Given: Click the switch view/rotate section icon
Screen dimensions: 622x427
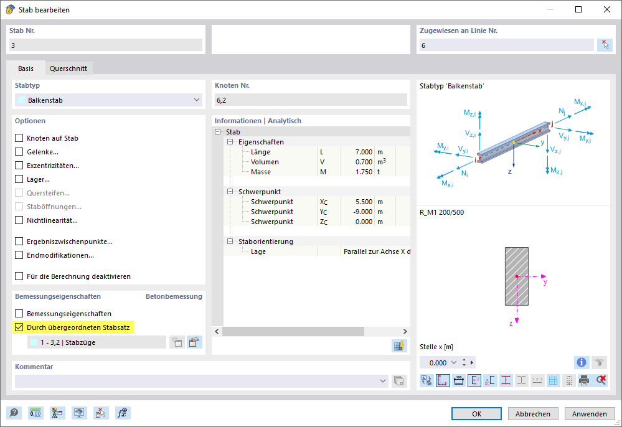Looking at the screenshot, I should point(427,380).
